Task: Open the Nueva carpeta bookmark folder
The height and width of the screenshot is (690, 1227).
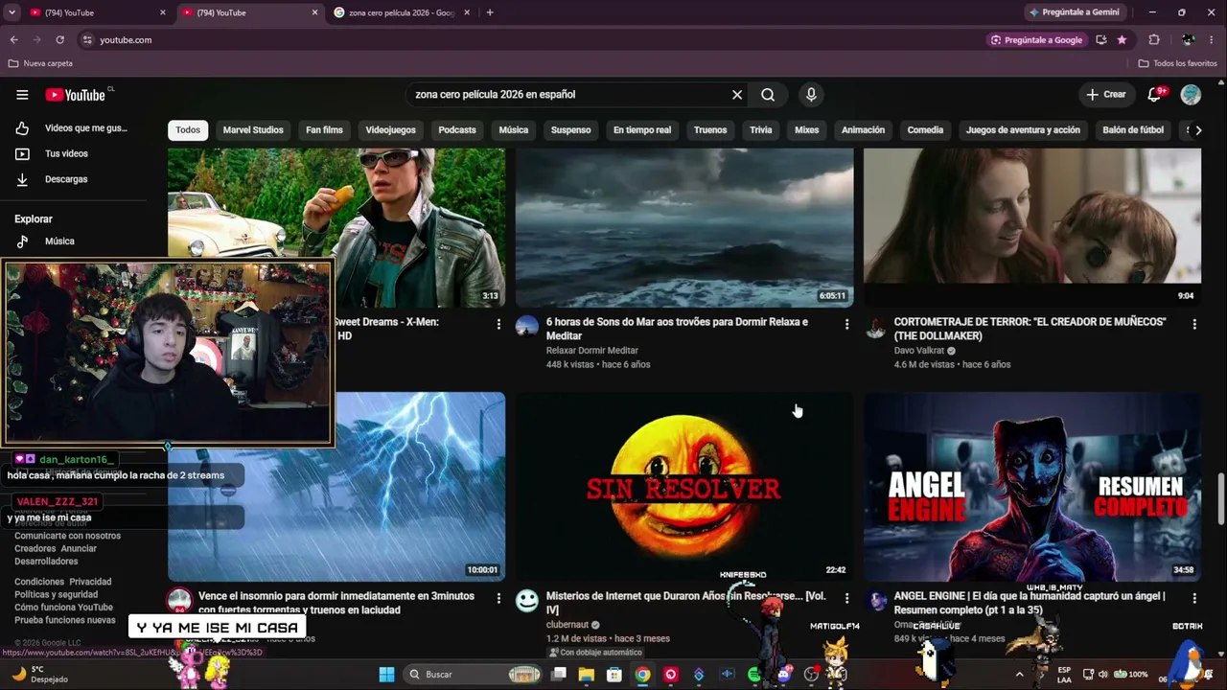Action: pyautogui.click(x=40, y=63)
